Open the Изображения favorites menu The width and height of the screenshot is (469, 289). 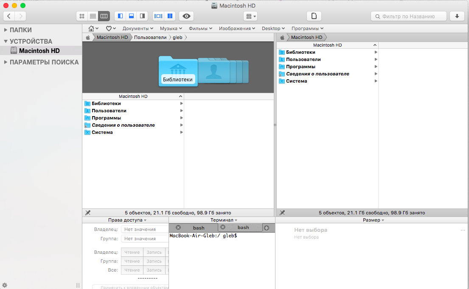pos(237,28)
